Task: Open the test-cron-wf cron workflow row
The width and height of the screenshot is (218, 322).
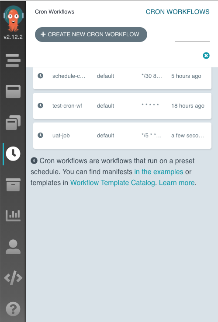Action: (122, 106)
